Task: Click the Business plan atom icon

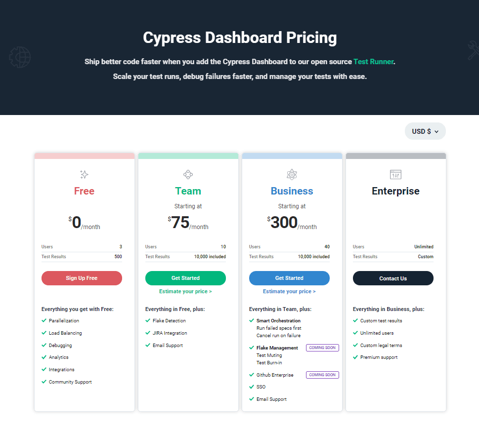Action: (x=292, y=174)
